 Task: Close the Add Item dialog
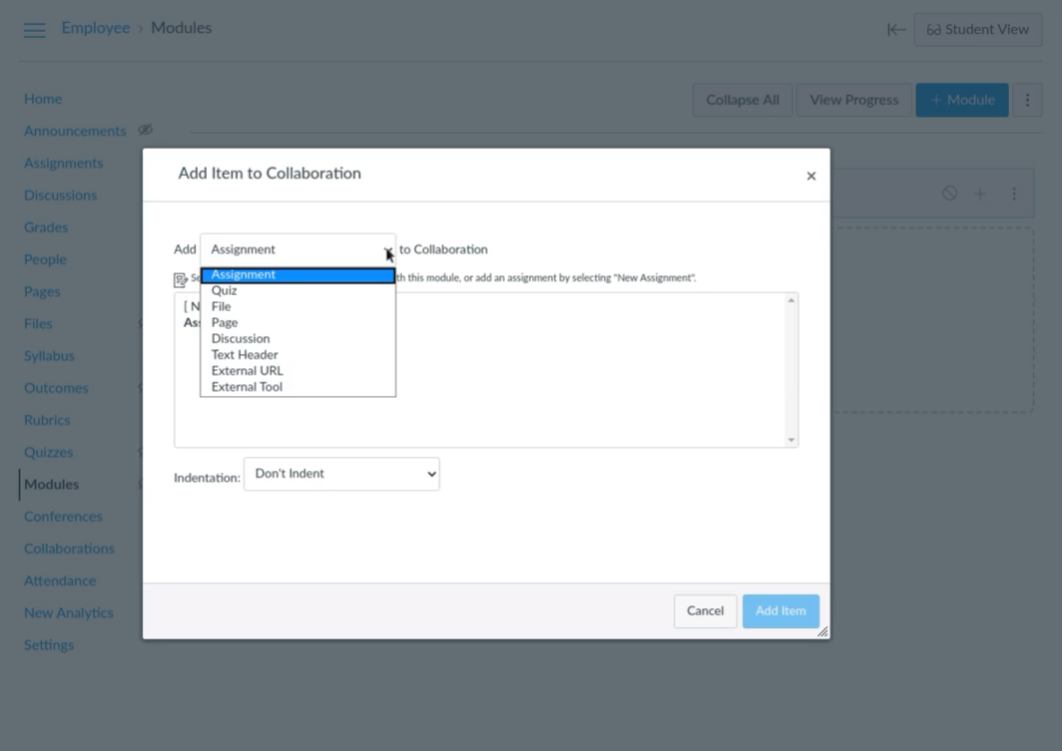coord(810,177)
